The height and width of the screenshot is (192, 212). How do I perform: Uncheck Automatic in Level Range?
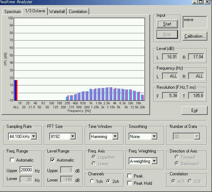click(53, 160)
